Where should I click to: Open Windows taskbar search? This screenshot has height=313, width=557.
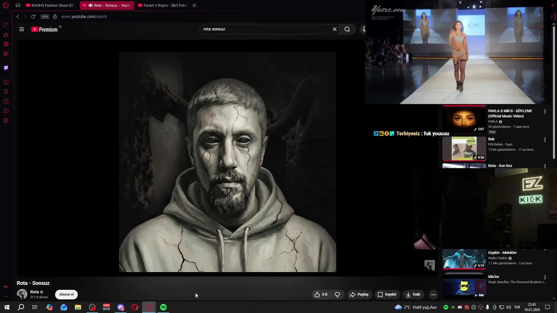[21, 307]
